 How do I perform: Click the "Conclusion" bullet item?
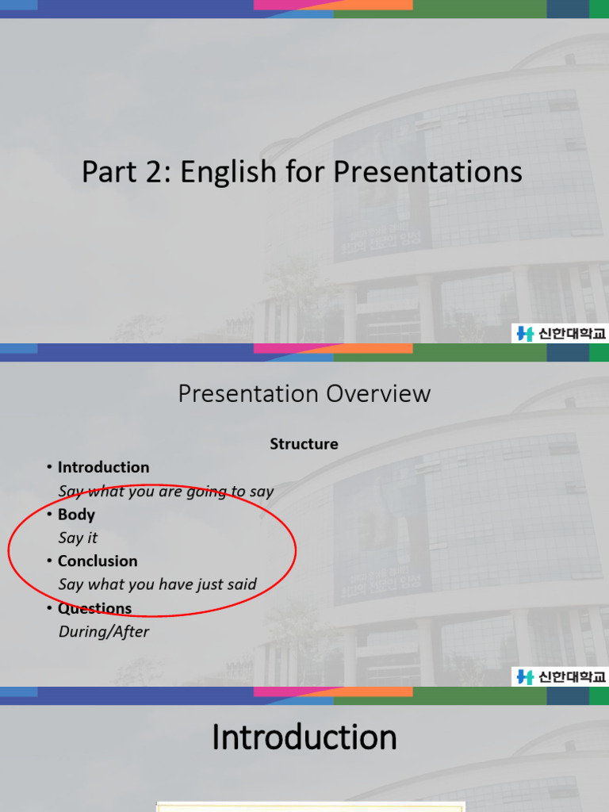click(98, 561)
